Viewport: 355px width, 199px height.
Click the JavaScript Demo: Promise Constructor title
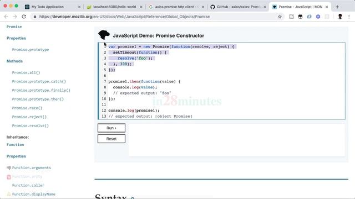(x=159, y=35)
